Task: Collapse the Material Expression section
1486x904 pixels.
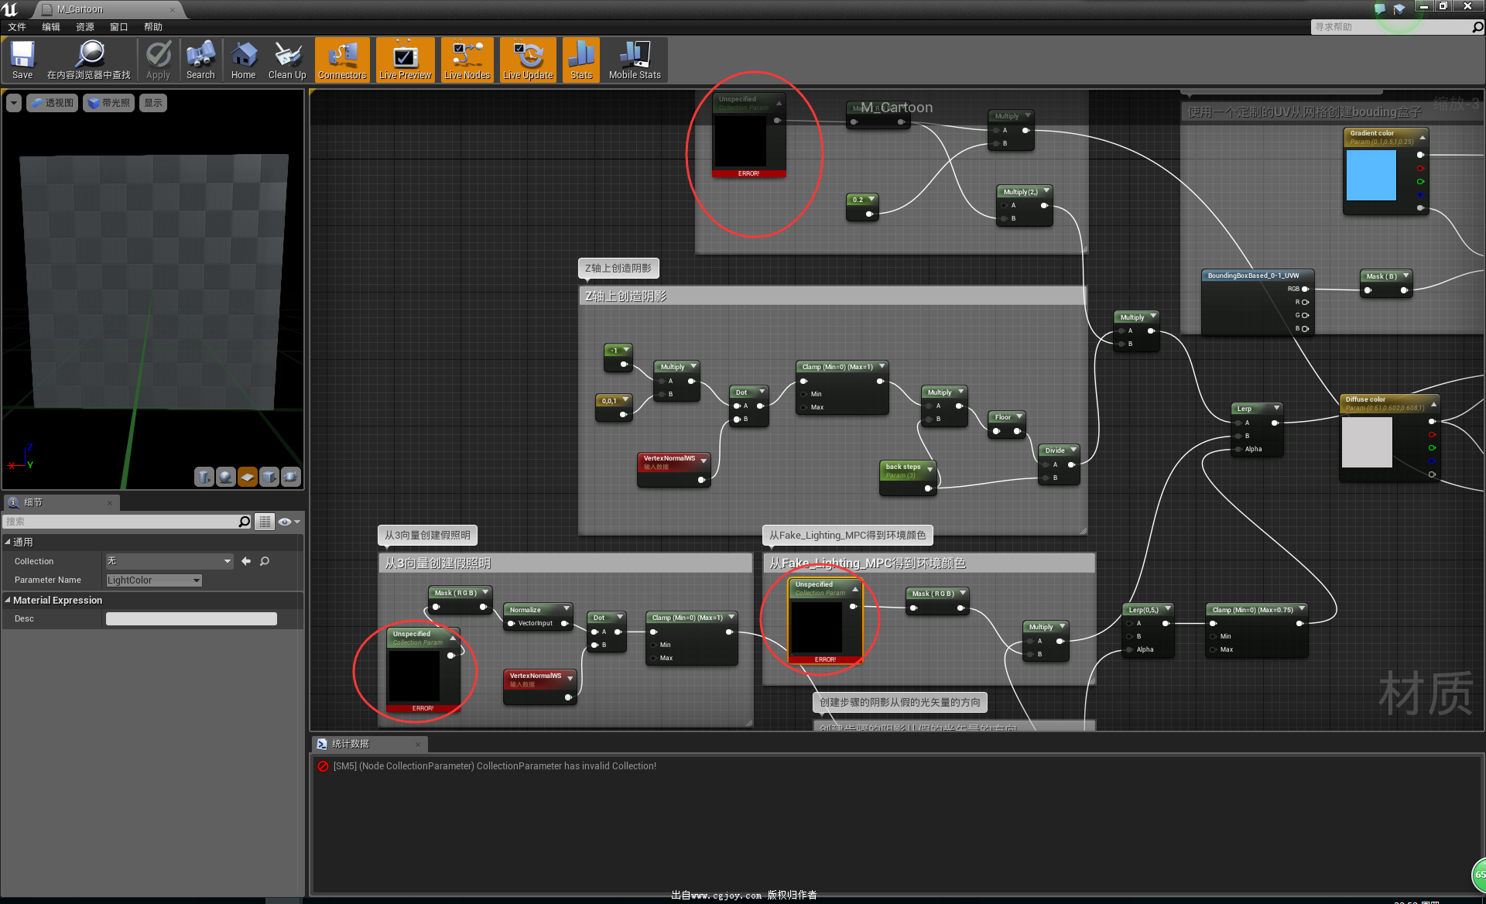Action: pyautogui.click(x=8, y=601)
